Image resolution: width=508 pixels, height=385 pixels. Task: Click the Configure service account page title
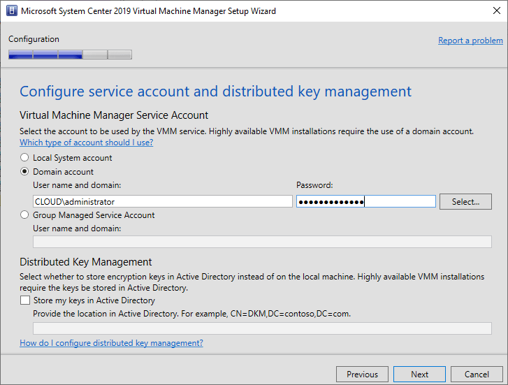[215, 92]
